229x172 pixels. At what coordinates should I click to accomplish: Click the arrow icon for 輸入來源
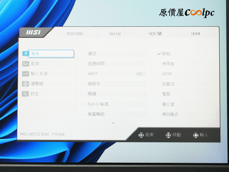tap(25, 74)
